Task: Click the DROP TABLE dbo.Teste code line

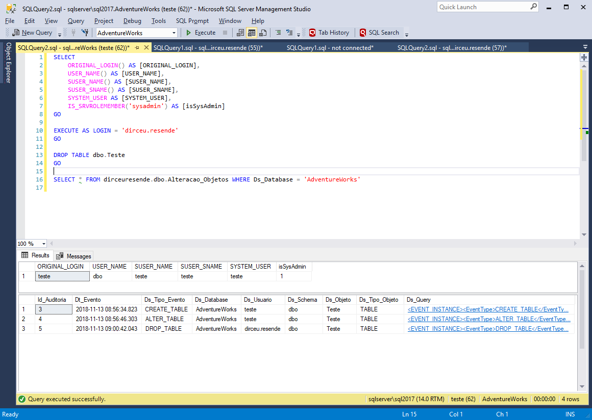Action: tap(89, 155)
